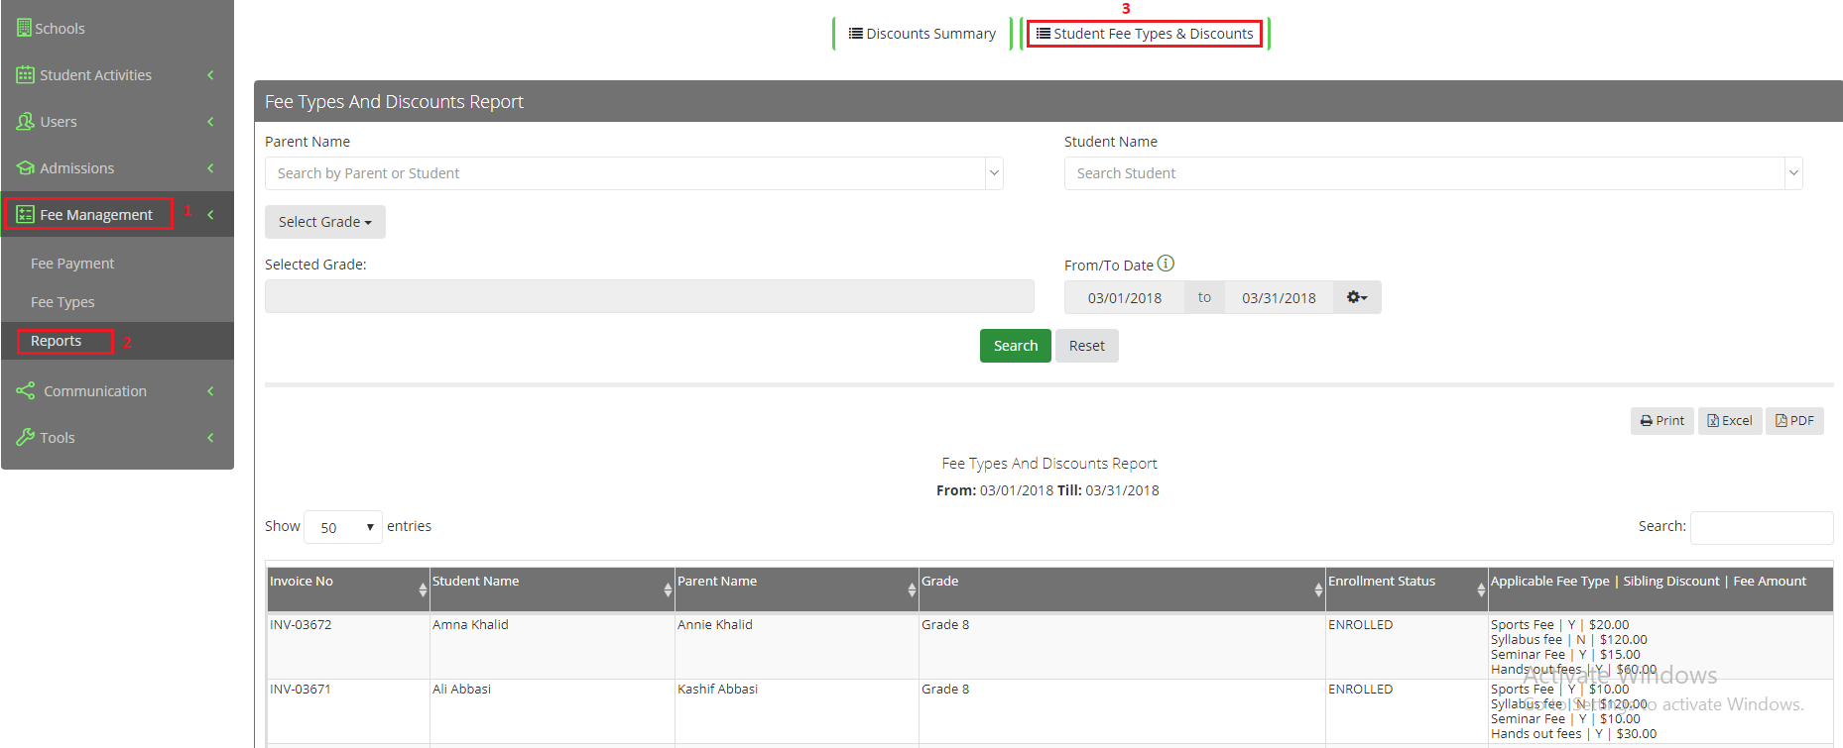Focus the table Search input box
The image size is (1843, 748).
(x=1762, y=527)
